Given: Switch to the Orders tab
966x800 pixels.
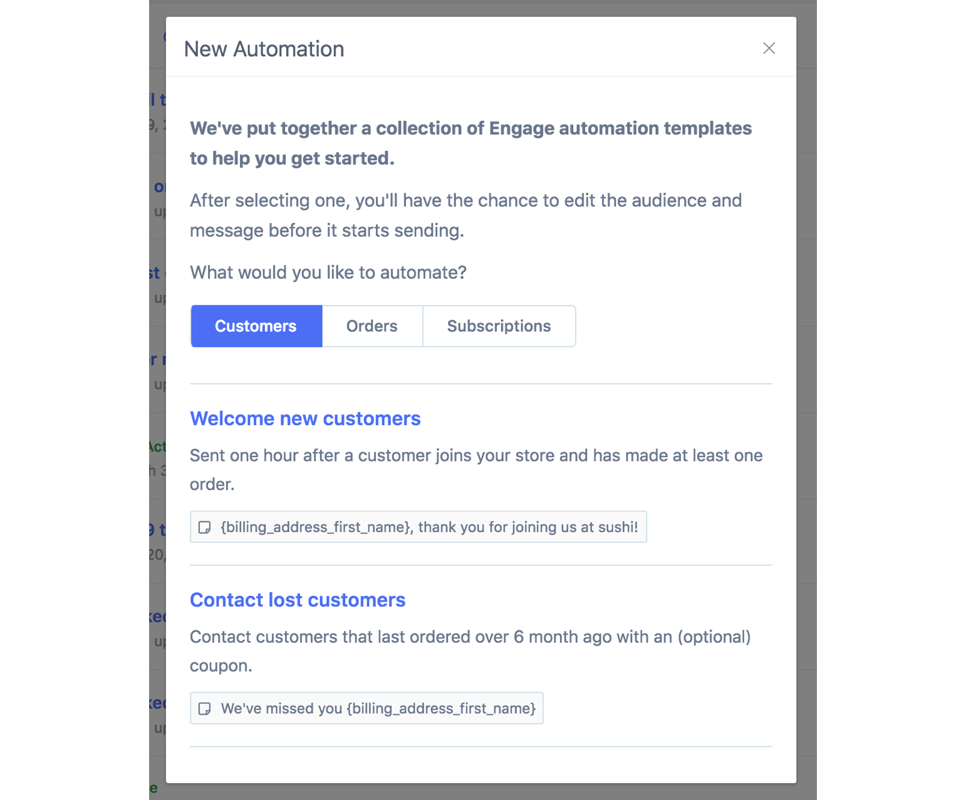Looking at the screenshot, I should (371, 326).
